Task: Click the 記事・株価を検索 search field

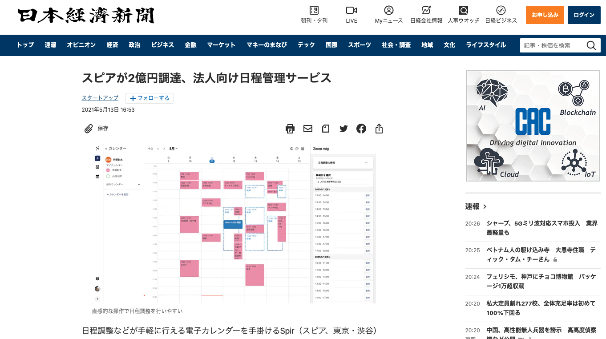Action: (551, 45)
